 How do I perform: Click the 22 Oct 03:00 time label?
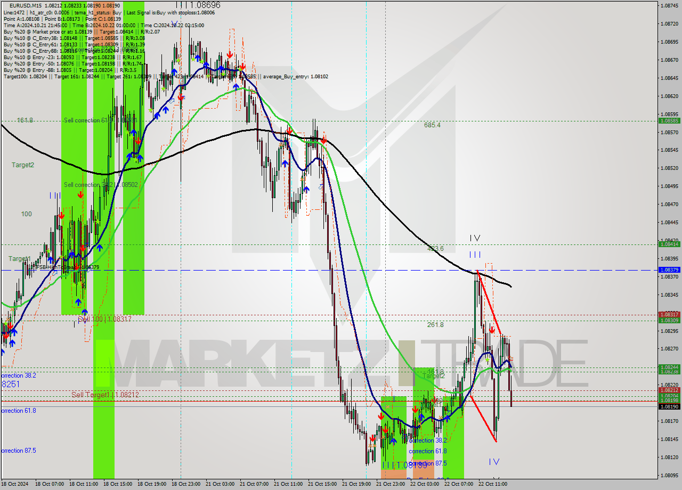pyautogui.click(x=425, y=484)
